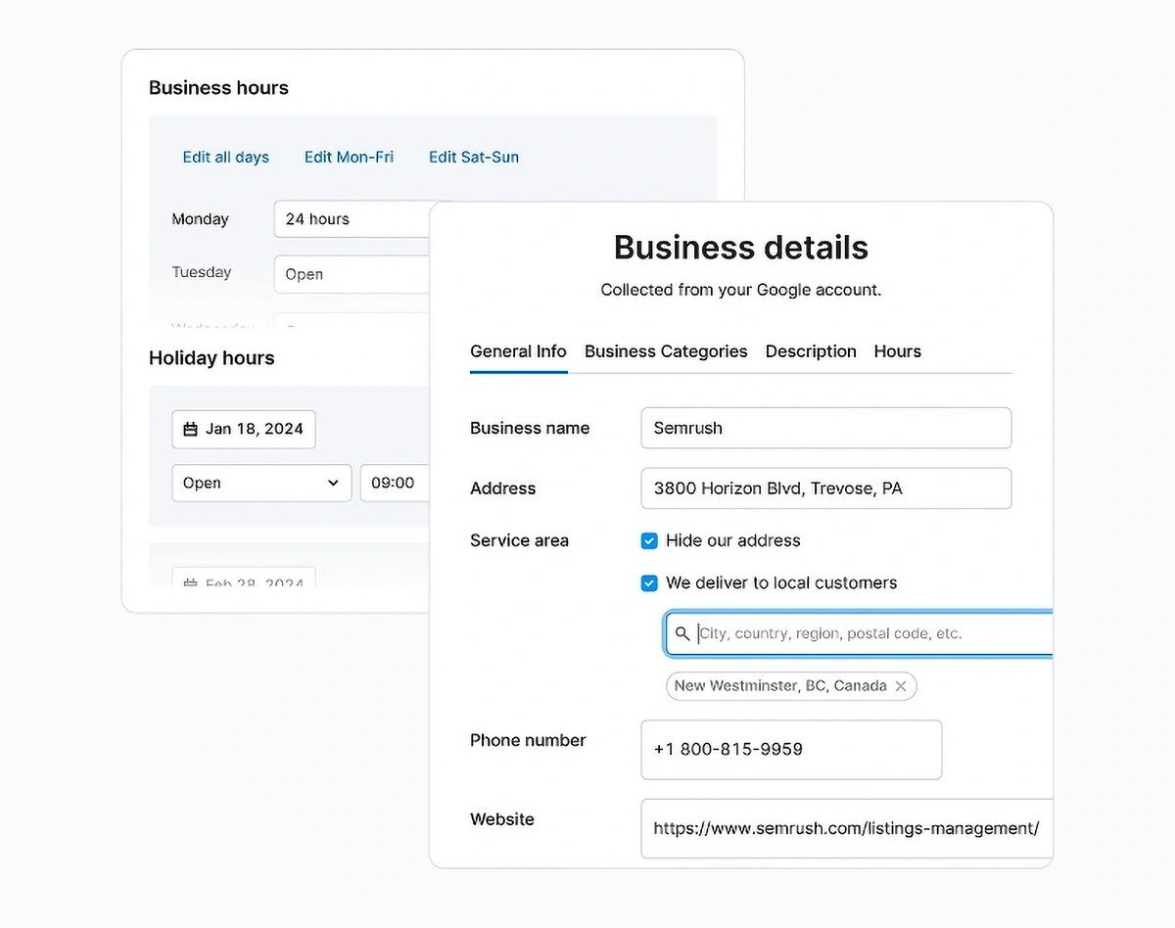
Task: Switch to the Business Categories tab
Action: pos(666,351)
